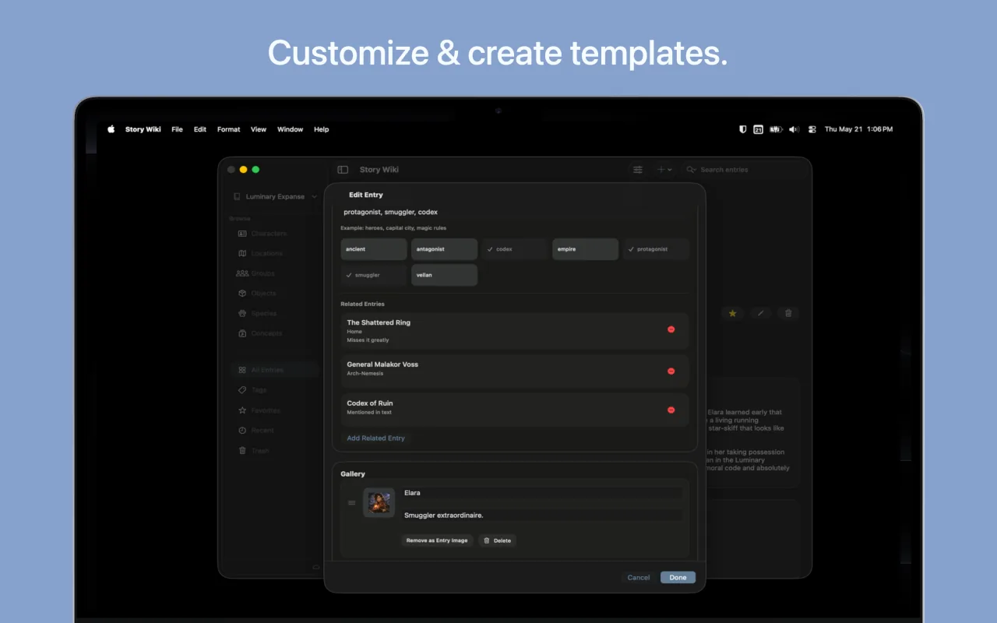The width and height of the screenshot is (997, 623).
Task: Expand the Luminary Expanse wiki dropdown
Action: 275,197
